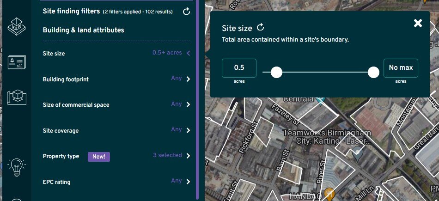
Task: Click the filters panel purple scrollbar
Action: pos(197,99)
